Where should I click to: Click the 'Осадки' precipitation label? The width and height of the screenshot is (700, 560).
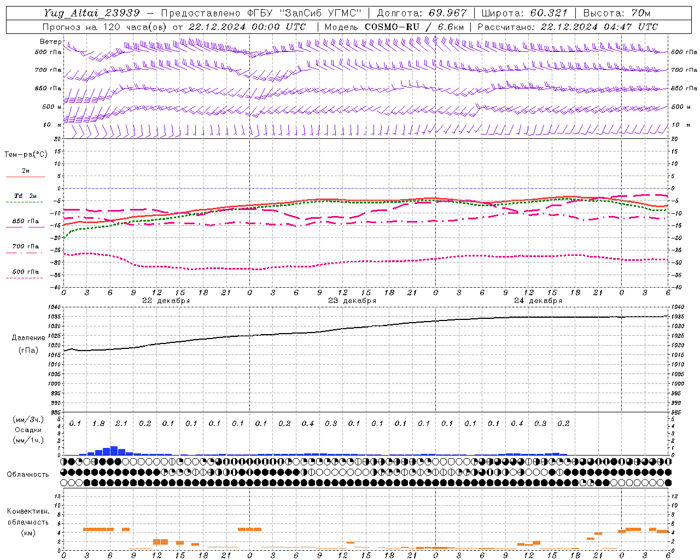(28, 430)
